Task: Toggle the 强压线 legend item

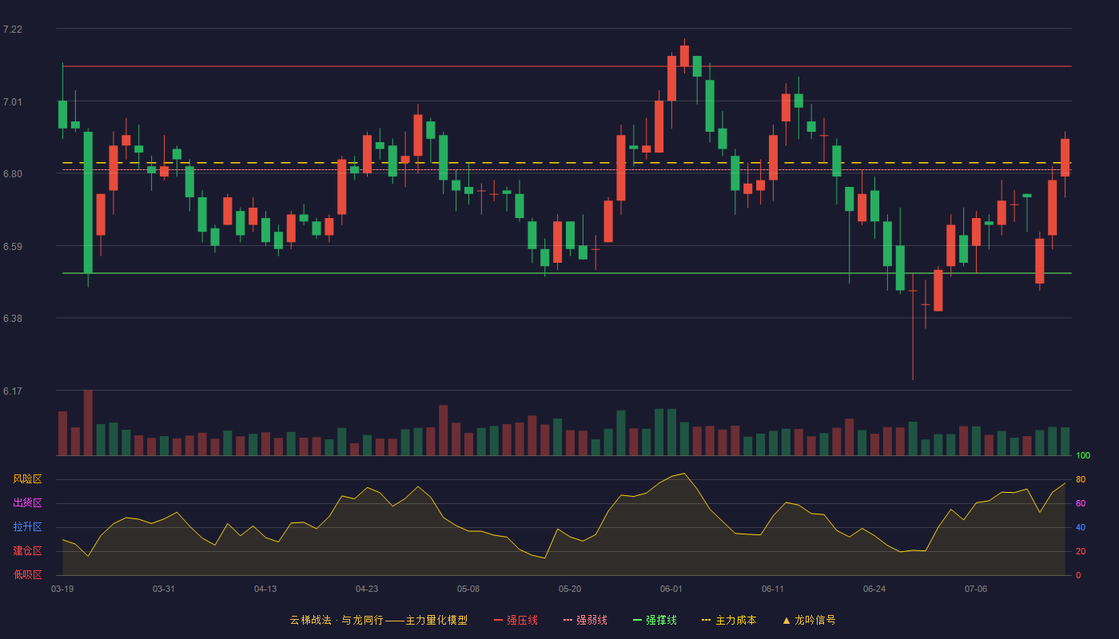Action: (516, 620)
